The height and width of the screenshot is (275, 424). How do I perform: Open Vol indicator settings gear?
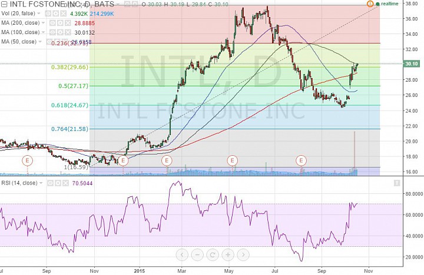56,14
